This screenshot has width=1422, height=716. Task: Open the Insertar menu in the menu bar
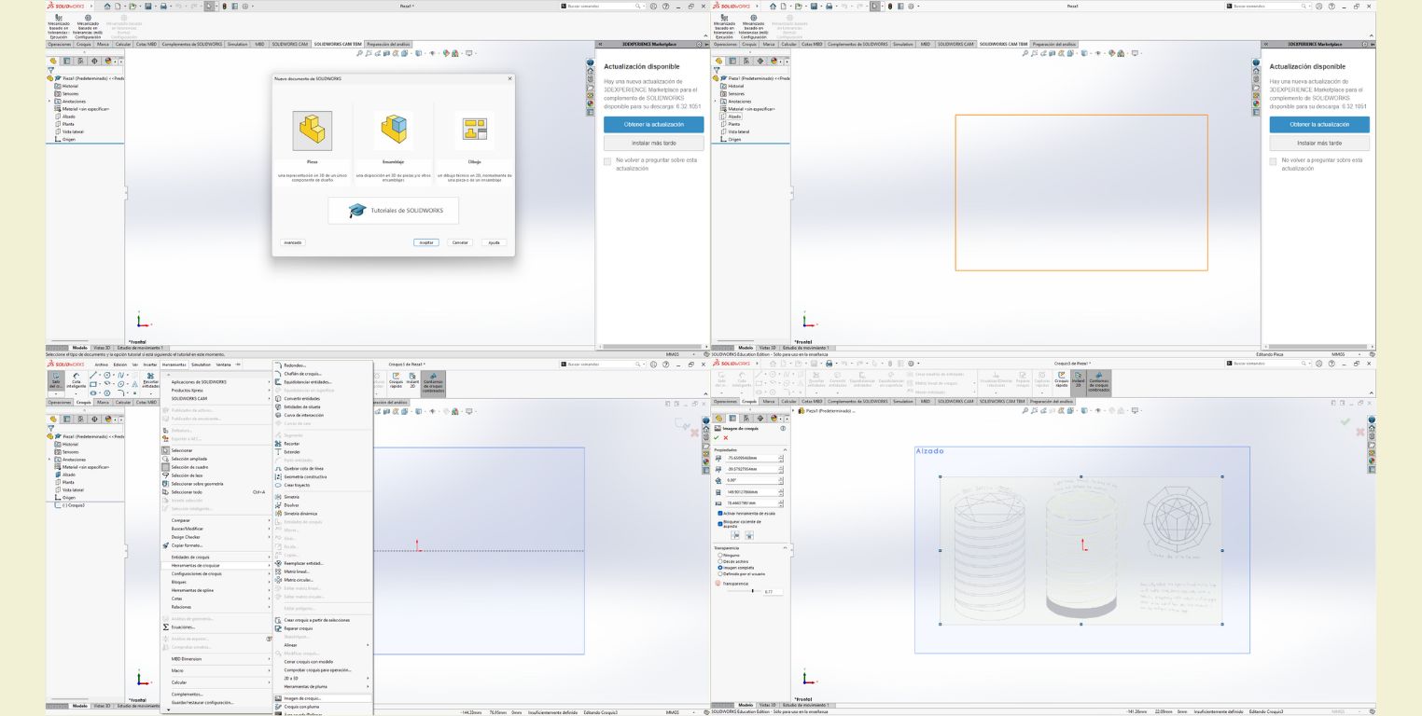tap(150, 365)
